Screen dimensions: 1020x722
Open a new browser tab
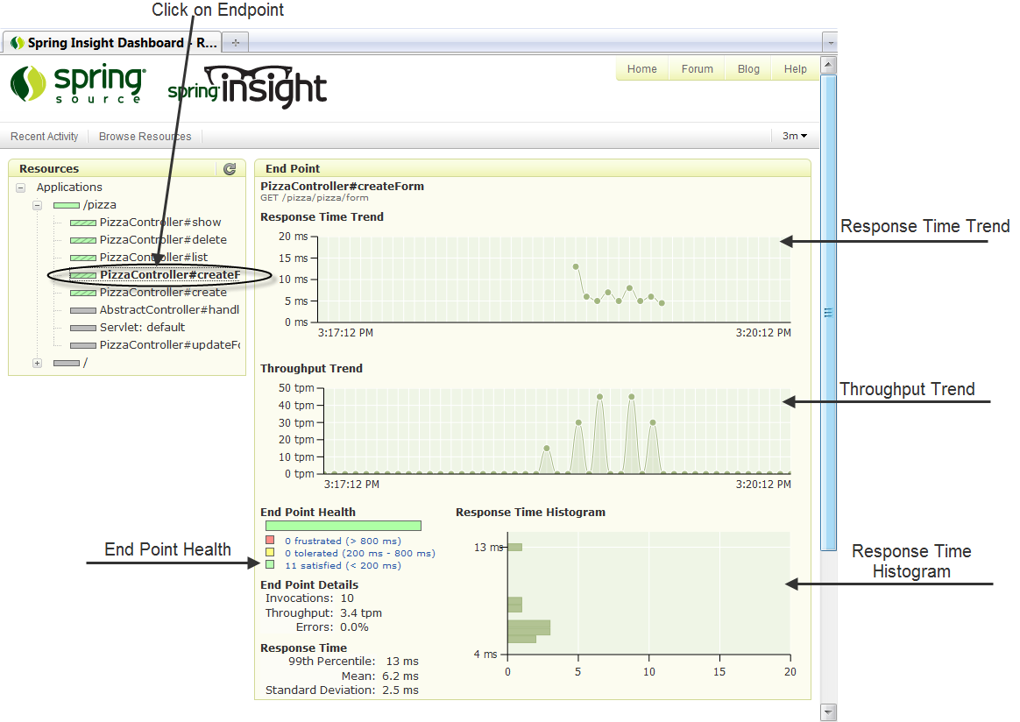pyautogui.click(x=235, y=43)
